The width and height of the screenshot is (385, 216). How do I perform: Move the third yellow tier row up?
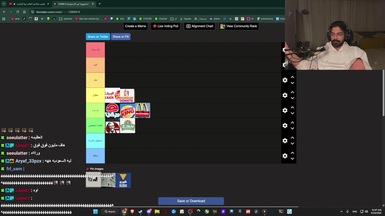tap(292, 77)
